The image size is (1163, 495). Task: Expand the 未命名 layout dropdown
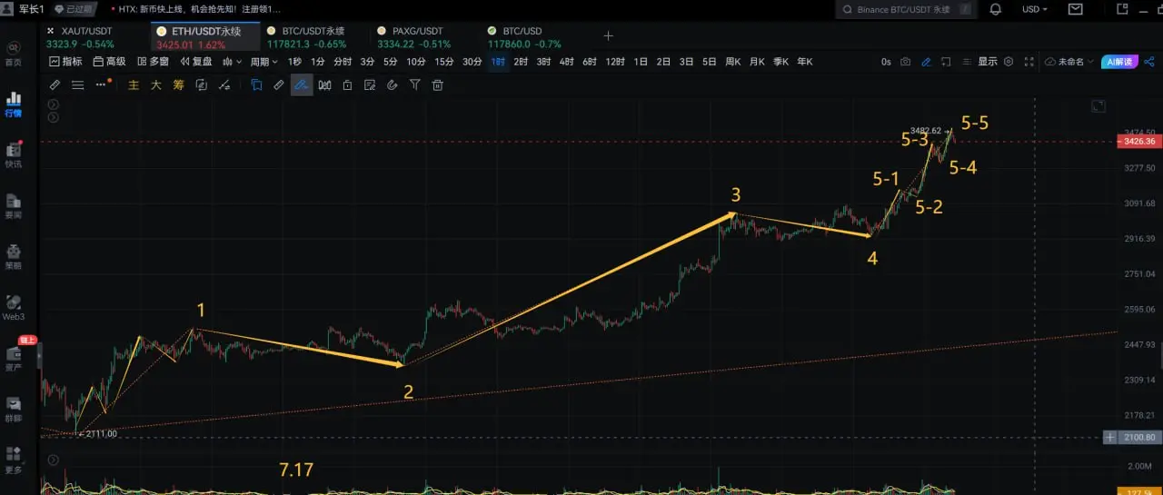pyautogui.click(x=1070, y=62)
